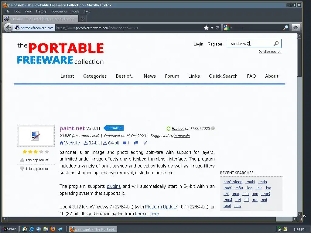Launch Internet Explorer from quick launch
The width and height of the screenshot is (311, 233).
coord(32,229)
